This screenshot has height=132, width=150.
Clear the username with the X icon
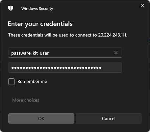click(116, 53)
